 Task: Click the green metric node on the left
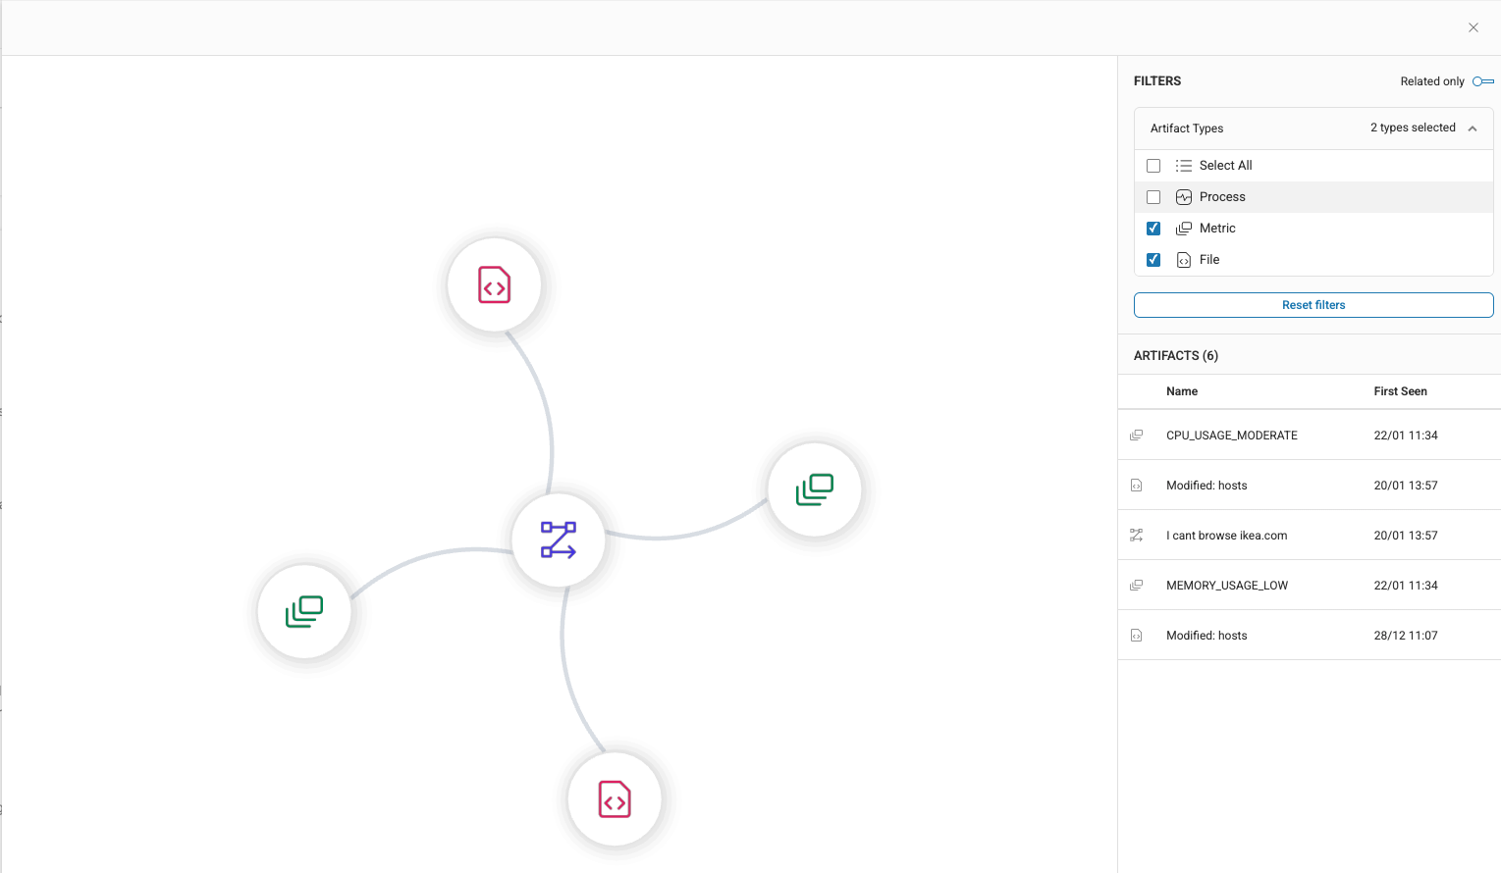coord(304,611)
